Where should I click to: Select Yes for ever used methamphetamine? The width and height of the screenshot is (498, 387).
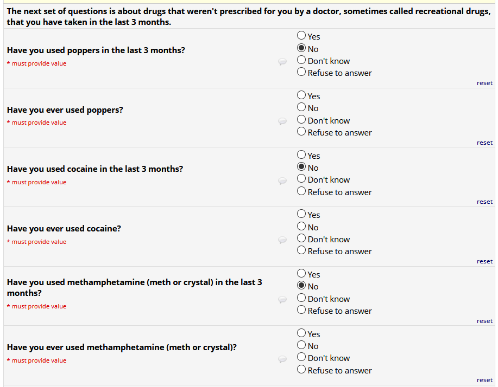pos(301,333)
